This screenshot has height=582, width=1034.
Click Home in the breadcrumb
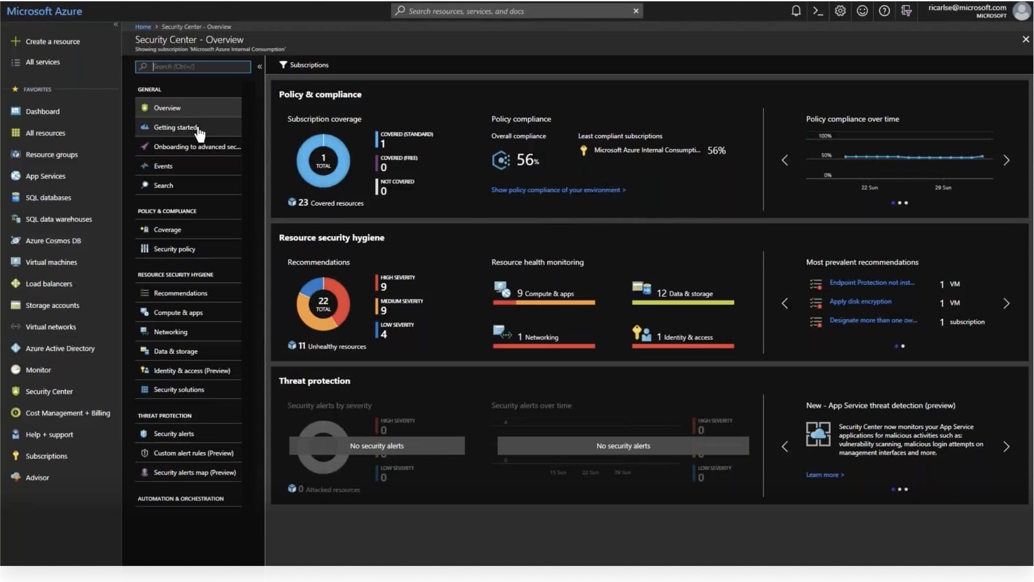click(143, 27)
